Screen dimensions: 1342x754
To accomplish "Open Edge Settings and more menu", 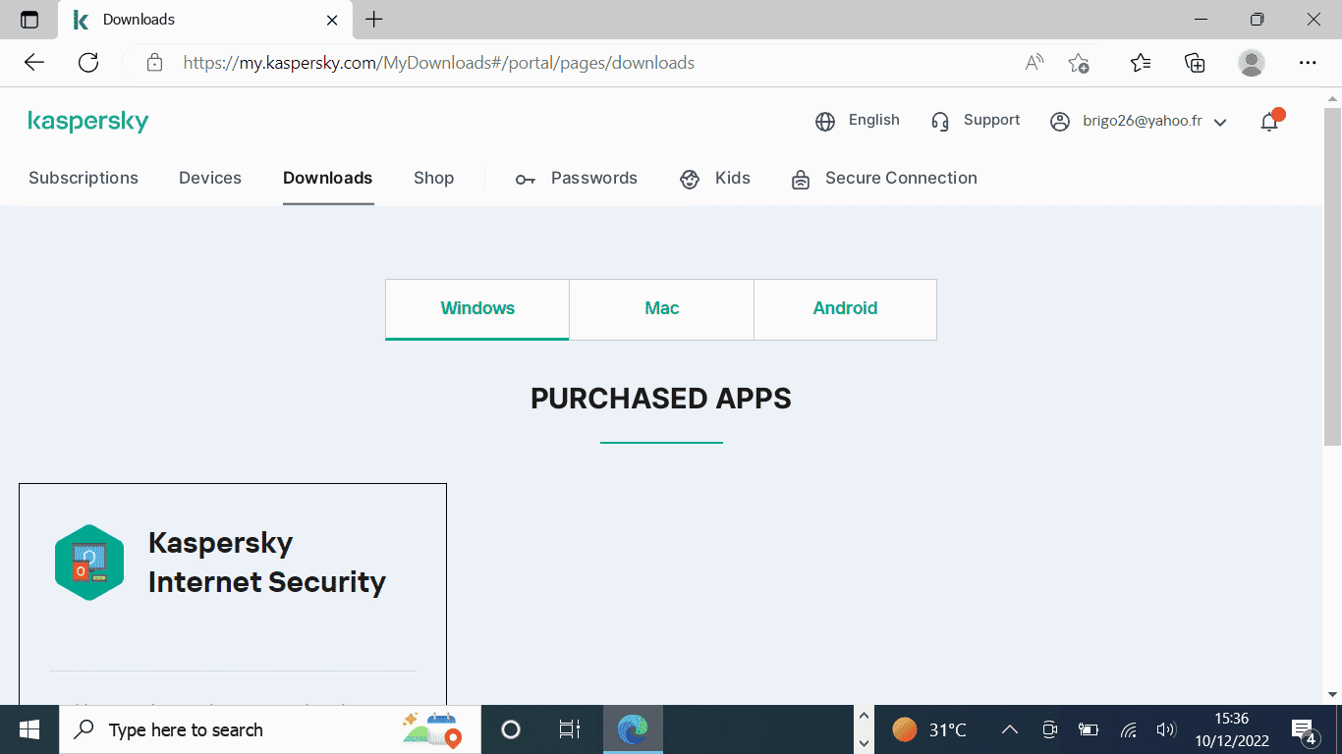I will coord(1308,63).
